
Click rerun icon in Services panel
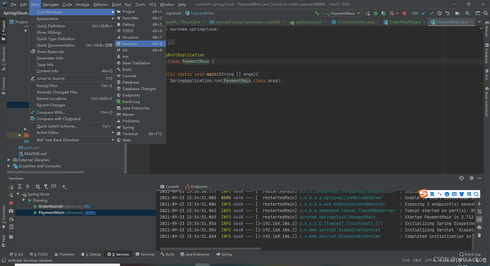11,187
